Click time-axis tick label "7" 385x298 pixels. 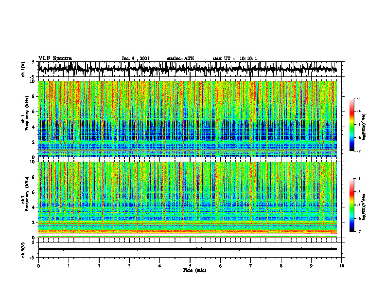tap(251, 266)
